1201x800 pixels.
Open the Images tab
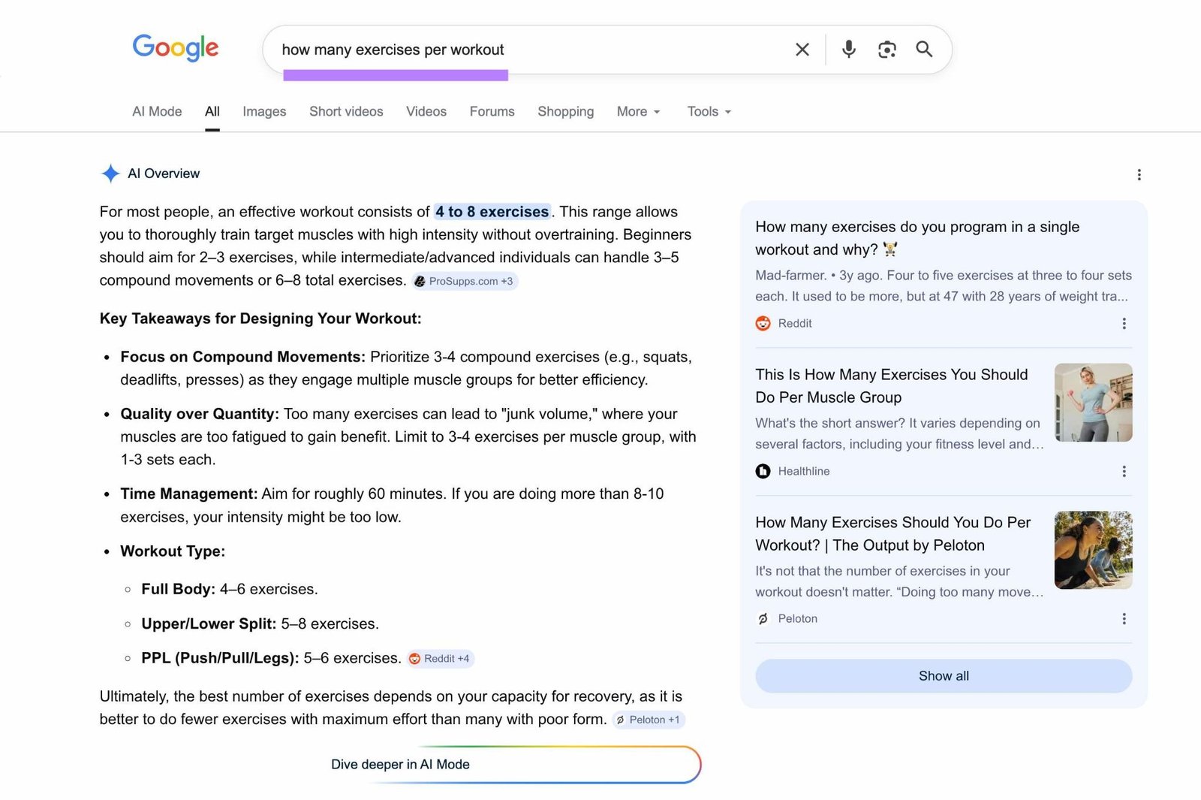click(264, 111)
